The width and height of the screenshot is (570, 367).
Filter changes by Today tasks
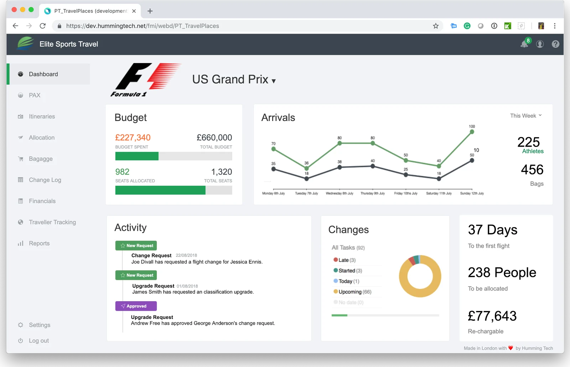(x=346, y=281)
